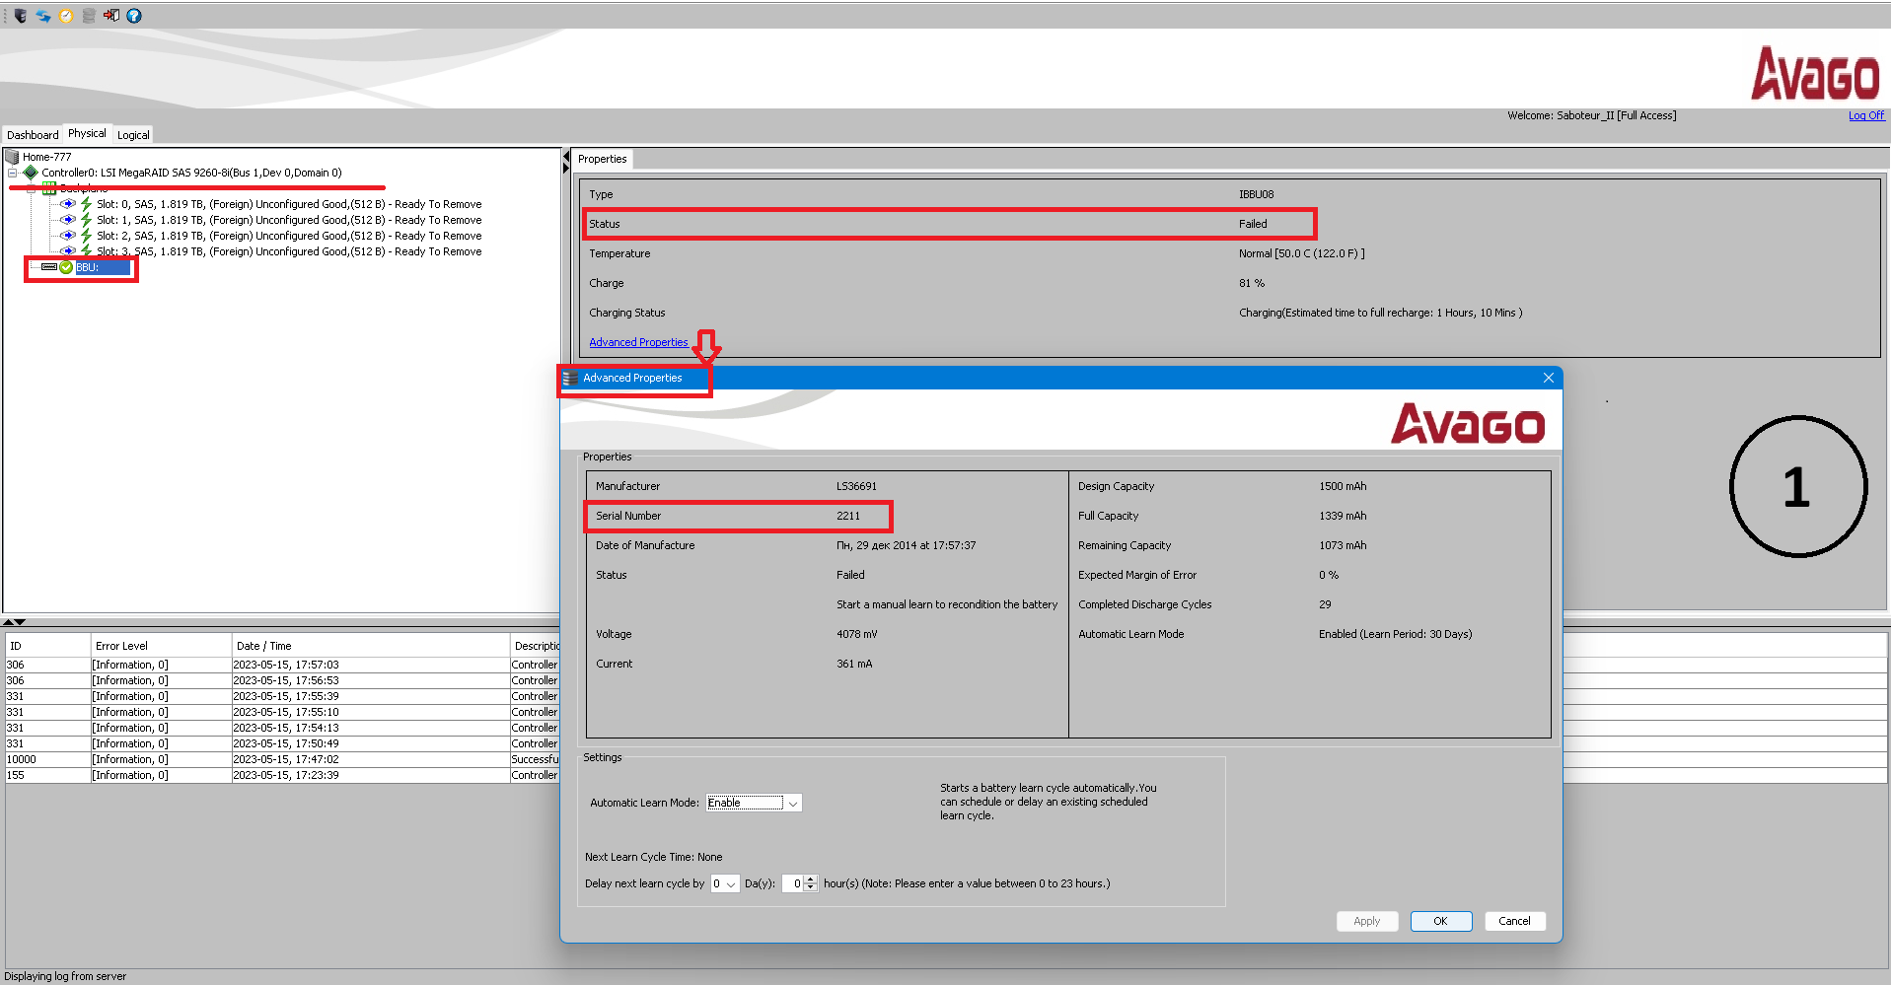Click the blue arrow drive icon for Slot 1
The height and width of the screenshot is (985, 1891).
tap(68, 220)
